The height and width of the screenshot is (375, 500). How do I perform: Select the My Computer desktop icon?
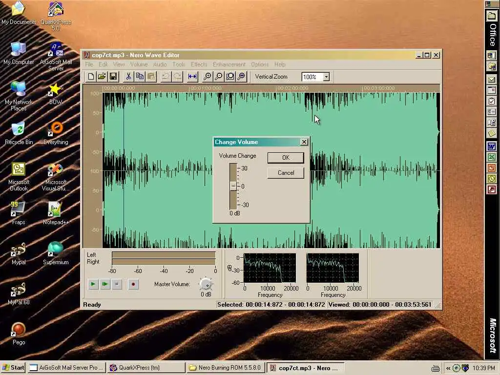click(x=19, y=53)
